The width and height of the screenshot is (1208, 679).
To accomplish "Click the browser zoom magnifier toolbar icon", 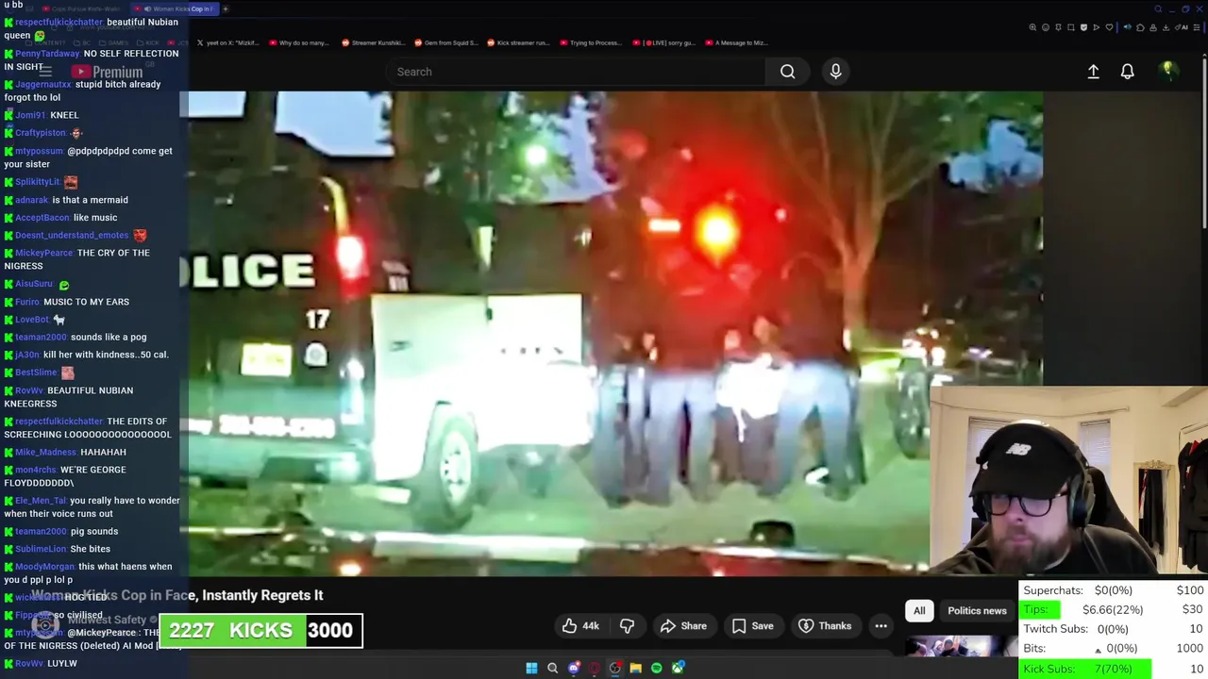I will [1032, 27].
